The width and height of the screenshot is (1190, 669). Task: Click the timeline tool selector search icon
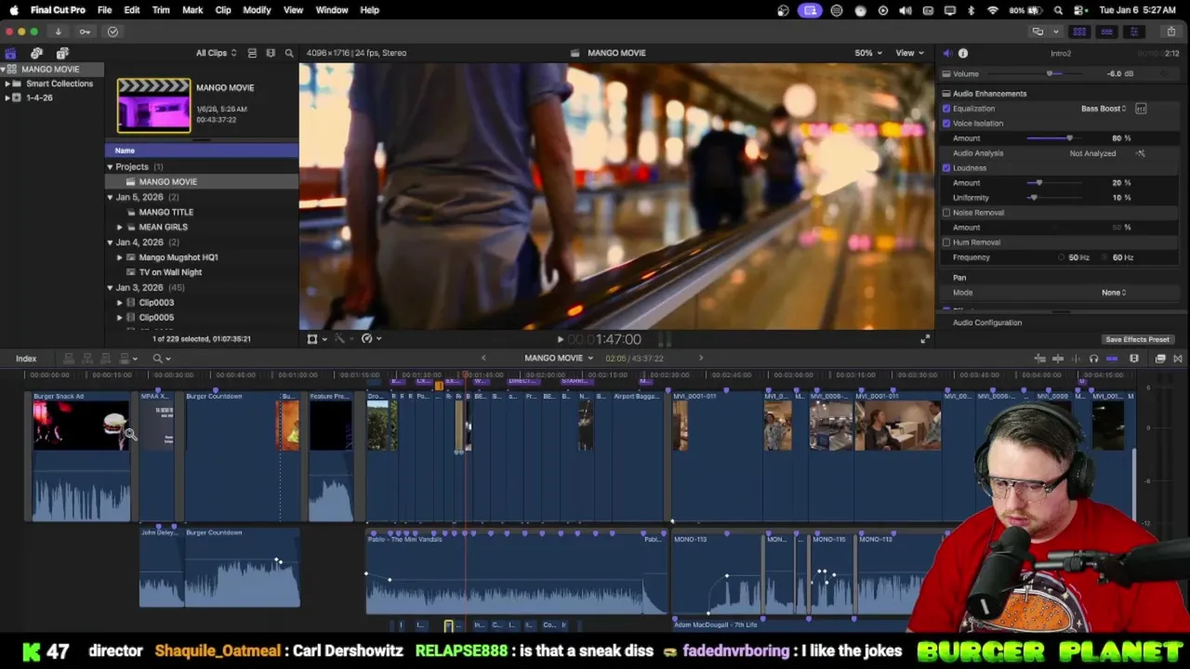(x=160, y=359)
